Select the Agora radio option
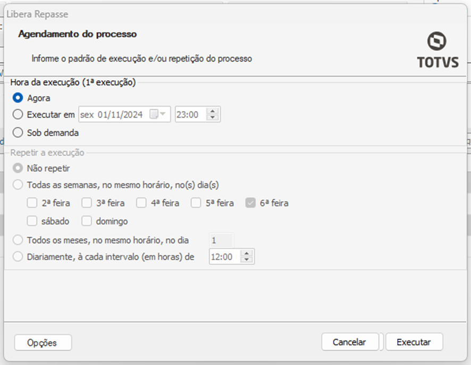The image size is (471, 365). coord(18,98)
